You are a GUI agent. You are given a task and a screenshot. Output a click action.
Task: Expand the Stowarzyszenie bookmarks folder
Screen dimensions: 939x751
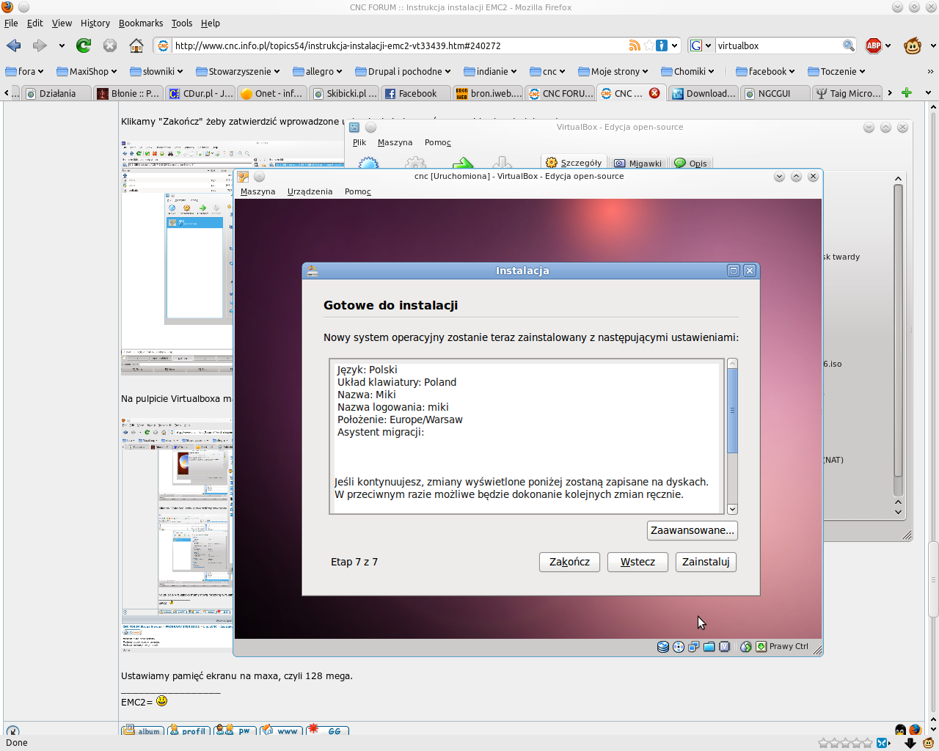coord(238,71)
